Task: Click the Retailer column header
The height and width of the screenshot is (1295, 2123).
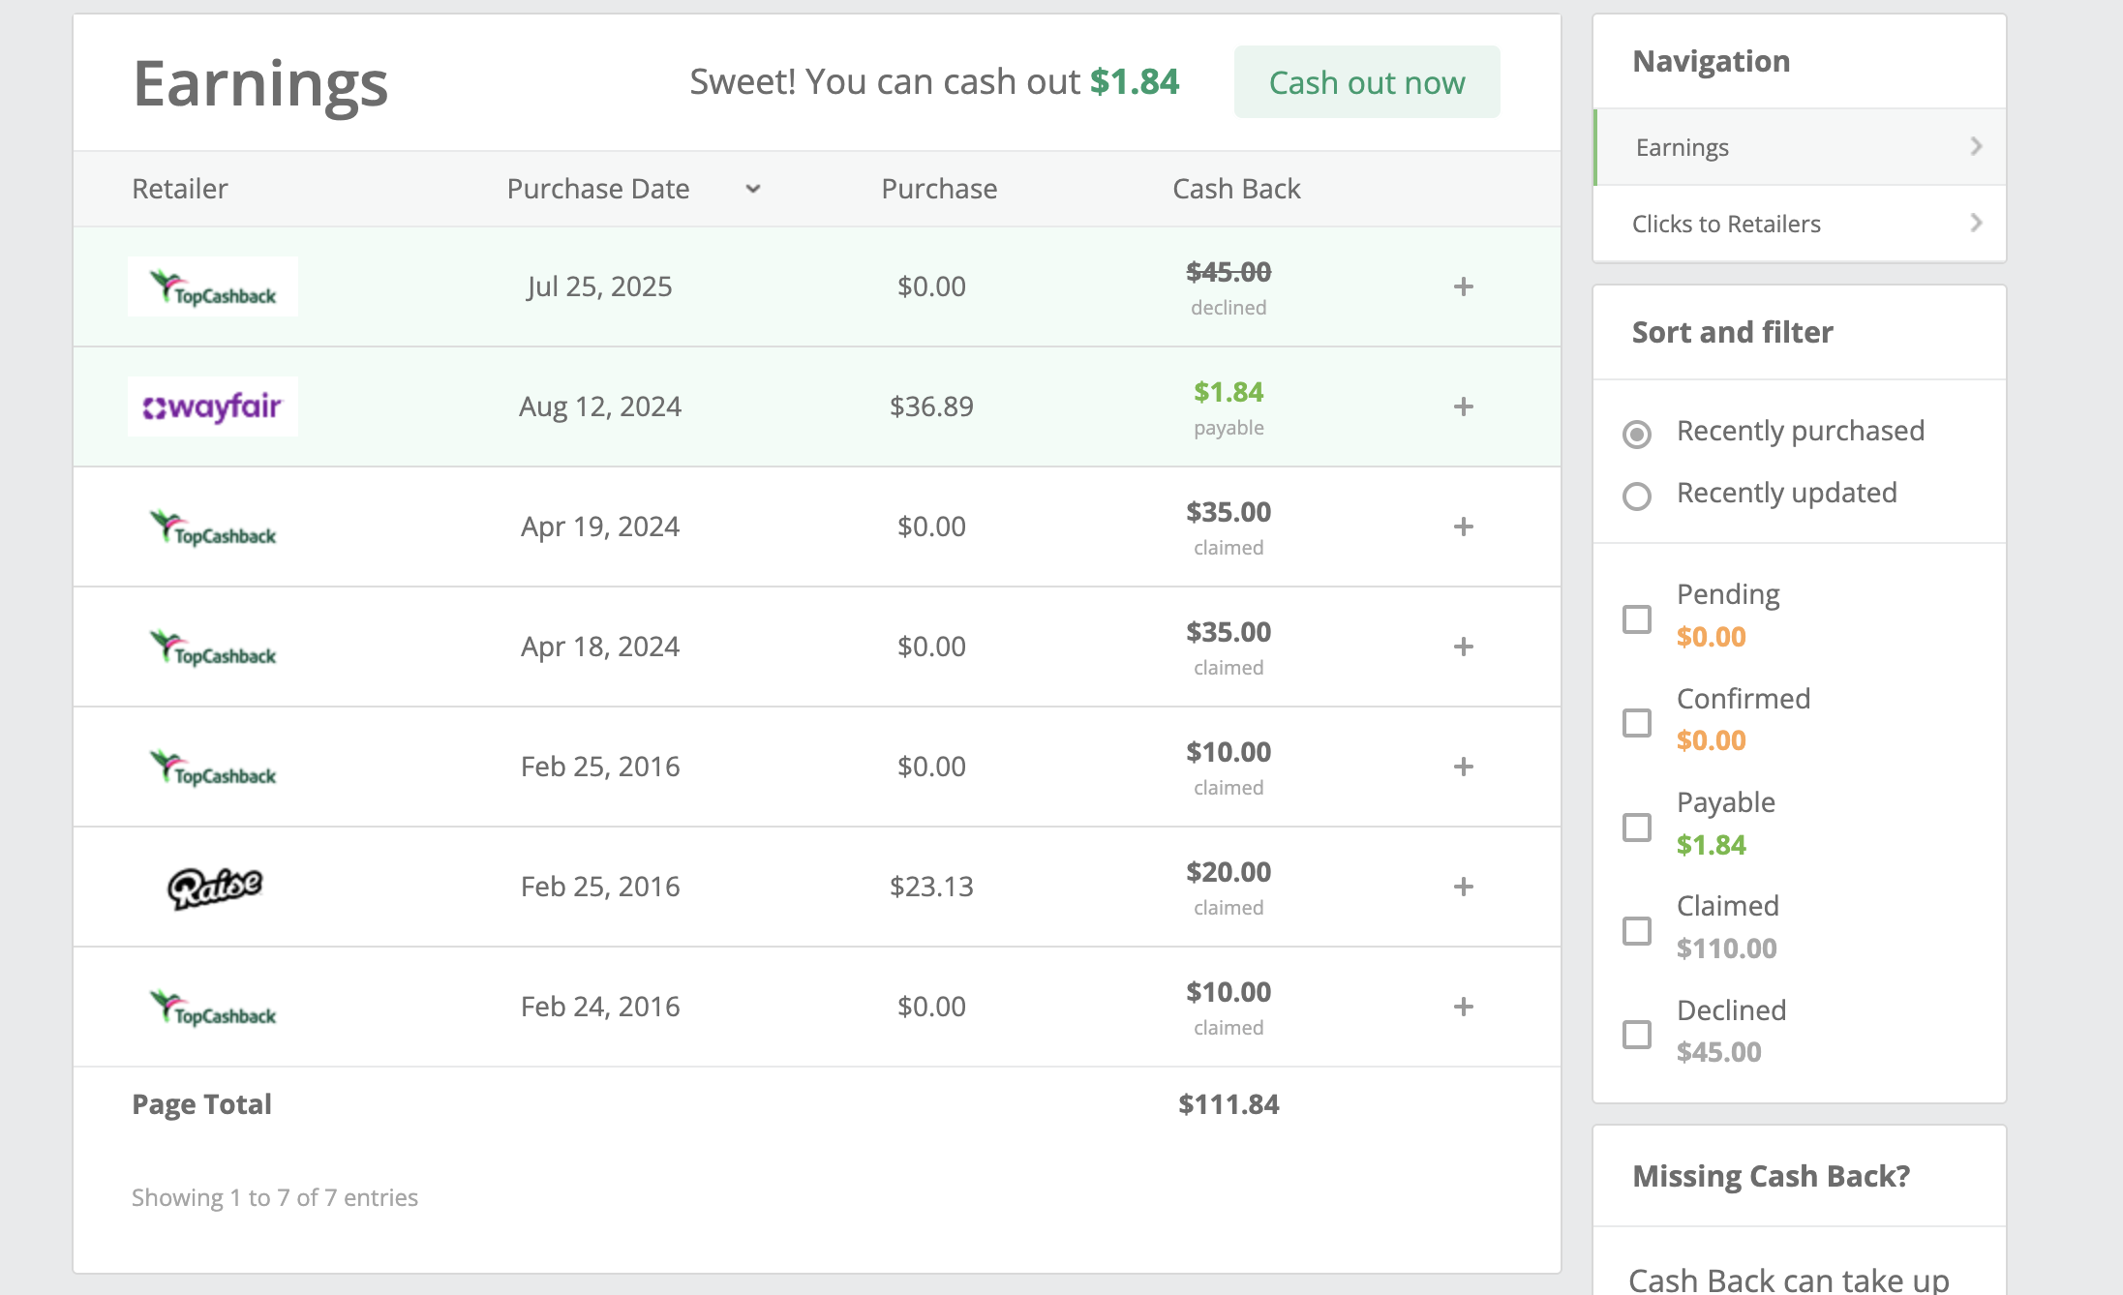Action: tap(180, 189)
